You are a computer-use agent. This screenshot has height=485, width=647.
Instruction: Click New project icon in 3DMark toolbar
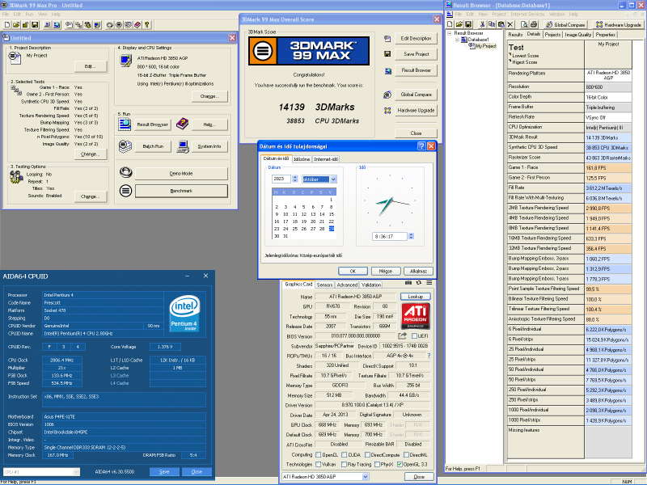click(x=7, y=25)
